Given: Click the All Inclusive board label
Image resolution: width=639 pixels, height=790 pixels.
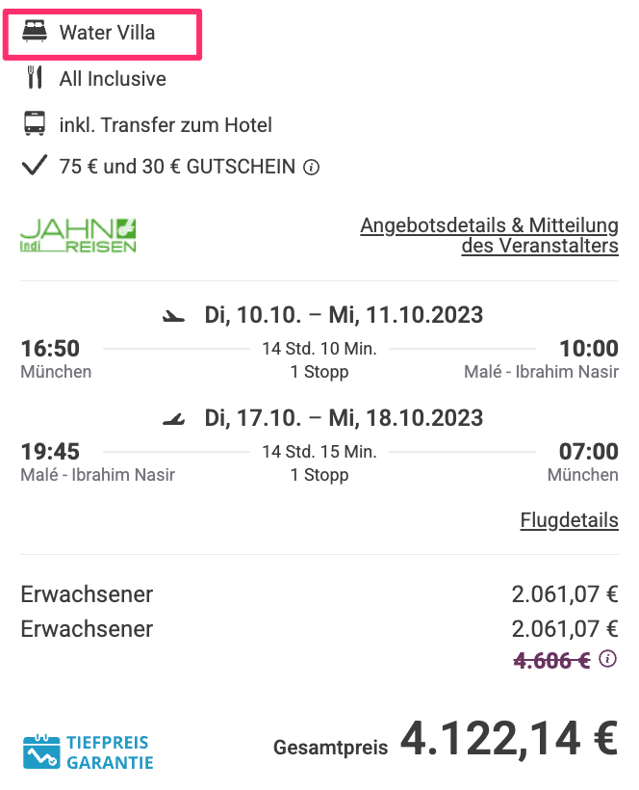Looking at the screenshot, I should [113, 79].
